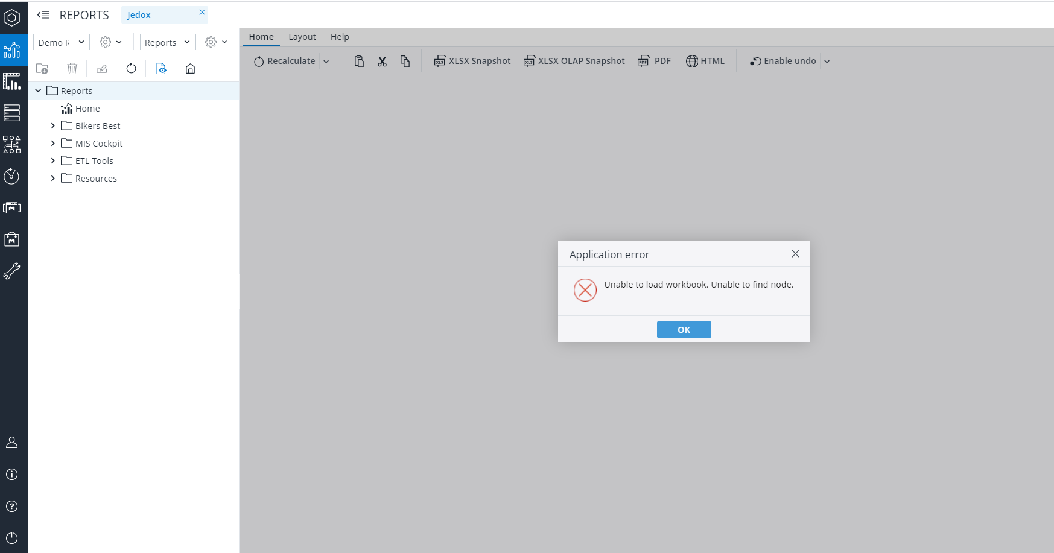Open the power logout icon in the left rail

11,538
